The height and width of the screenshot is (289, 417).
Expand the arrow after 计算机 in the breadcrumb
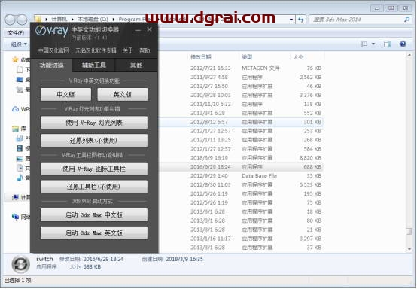pyautogui.click(x=72, y=20)
